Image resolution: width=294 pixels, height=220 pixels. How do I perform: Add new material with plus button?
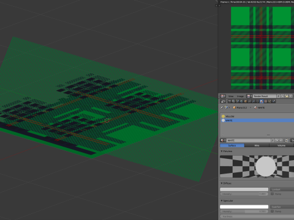277,141
